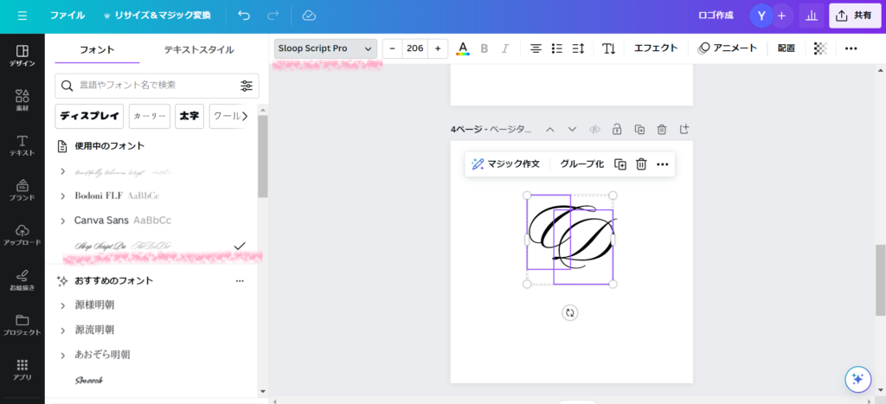
Task: Open the ブランド sidebar panel
Action: click(22, 190)
